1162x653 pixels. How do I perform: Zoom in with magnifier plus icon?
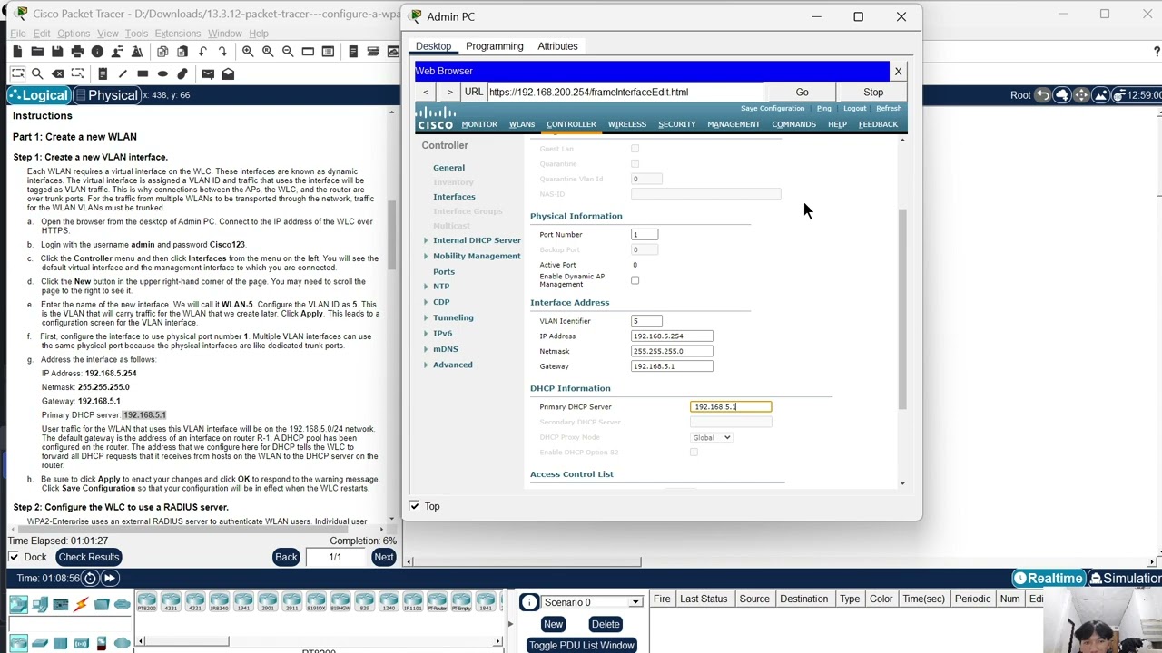point(248,52)
